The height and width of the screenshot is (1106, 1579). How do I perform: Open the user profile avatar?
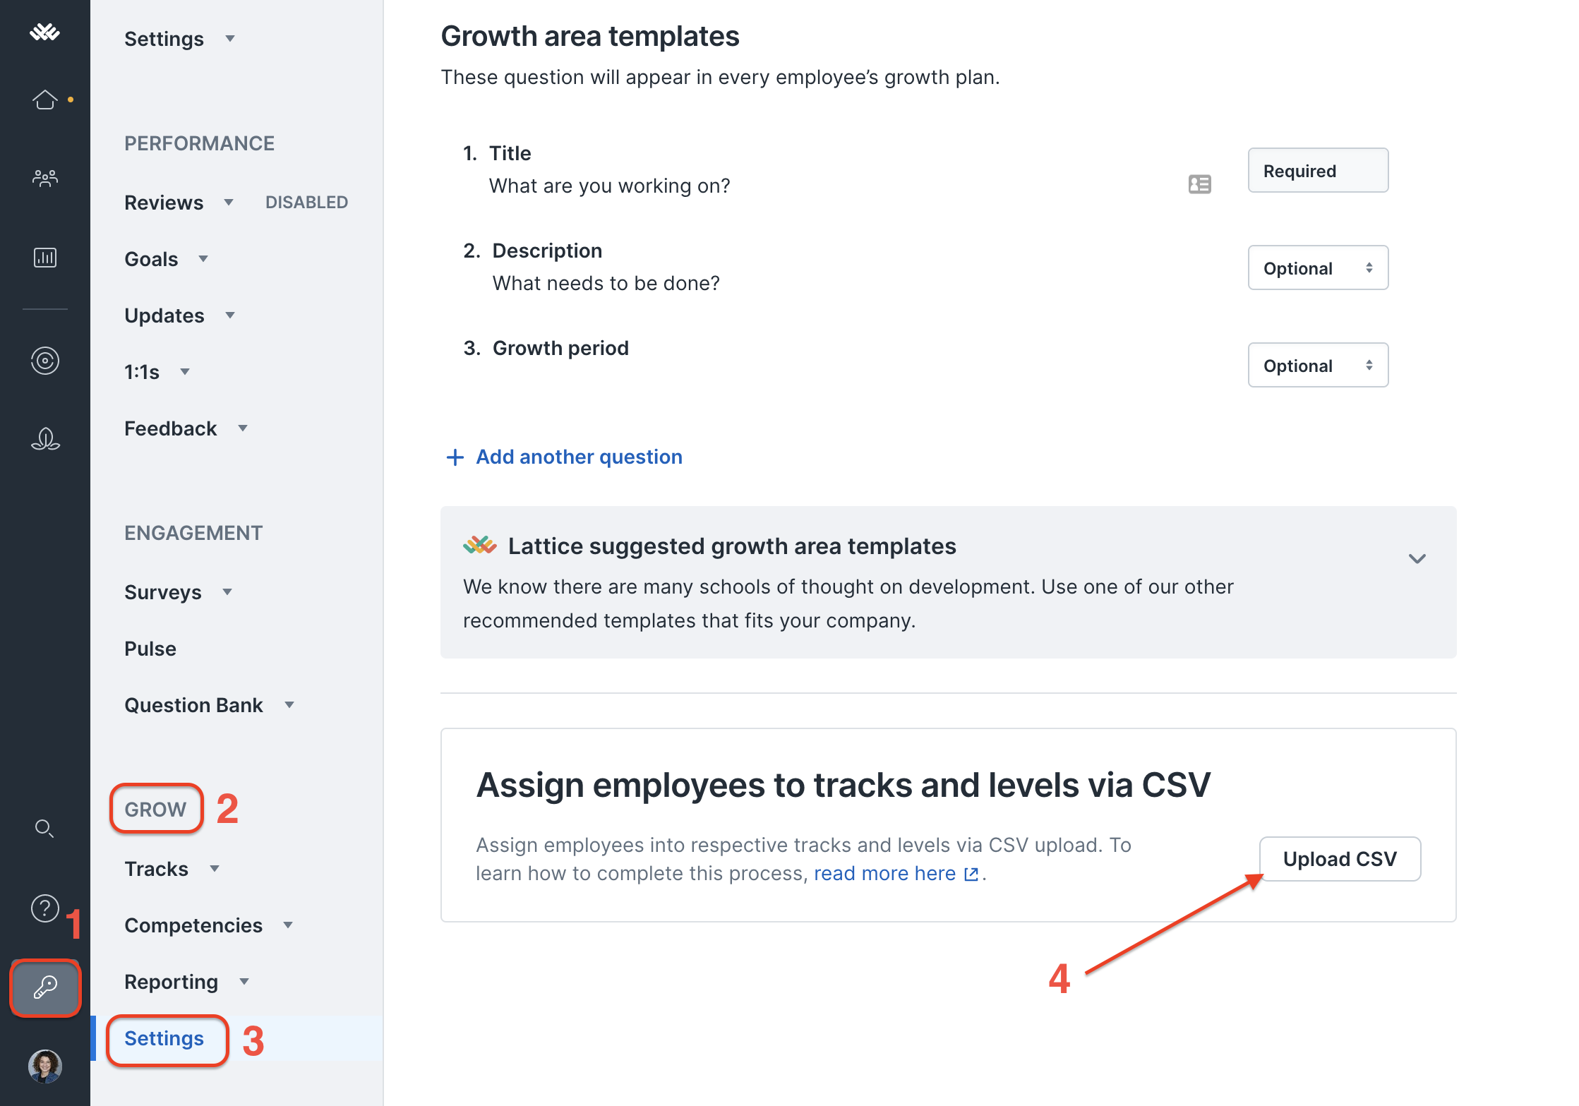pos(44,1066)
